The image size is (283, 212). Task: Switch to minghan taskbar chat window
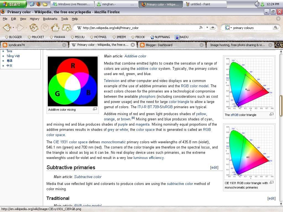(116, 4)
